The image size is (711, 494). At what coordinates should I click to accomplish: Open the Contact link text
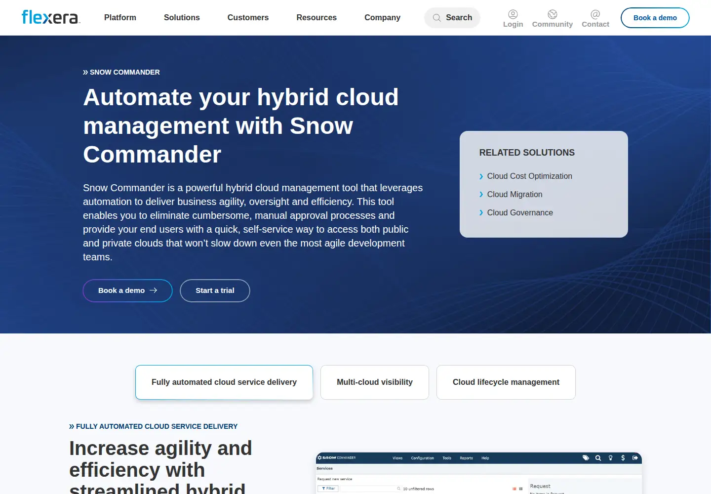595,24
